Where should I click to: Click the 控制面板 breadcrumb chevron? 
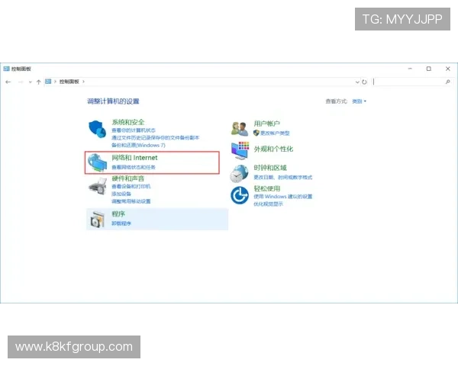tap(84, 82)
